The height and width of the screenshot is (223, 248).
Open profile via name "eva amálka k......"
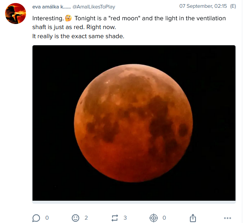[51, 7]
